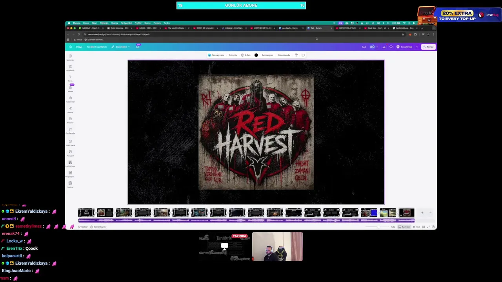Screen dimensions: 502x282
Task: Adjust the zoom slider at bottom
Action: 377,227
